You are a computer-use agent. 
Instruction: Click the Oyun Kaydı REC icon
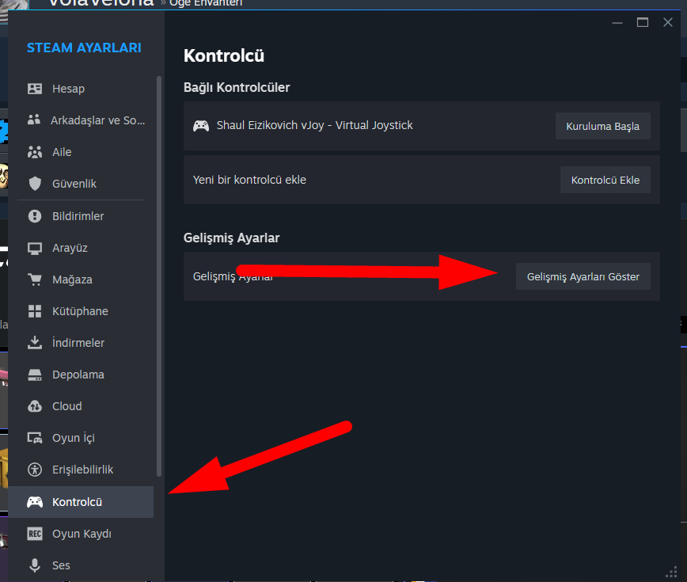(x=35, y=534)
